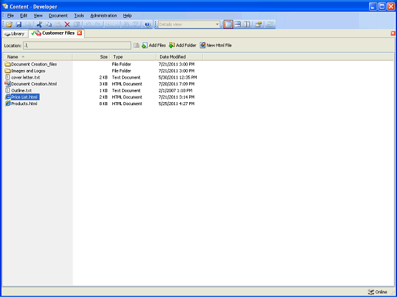Viewport: 397px width, 297px height.
Task: Click the Add Folder button
Action: coord(182,45)
